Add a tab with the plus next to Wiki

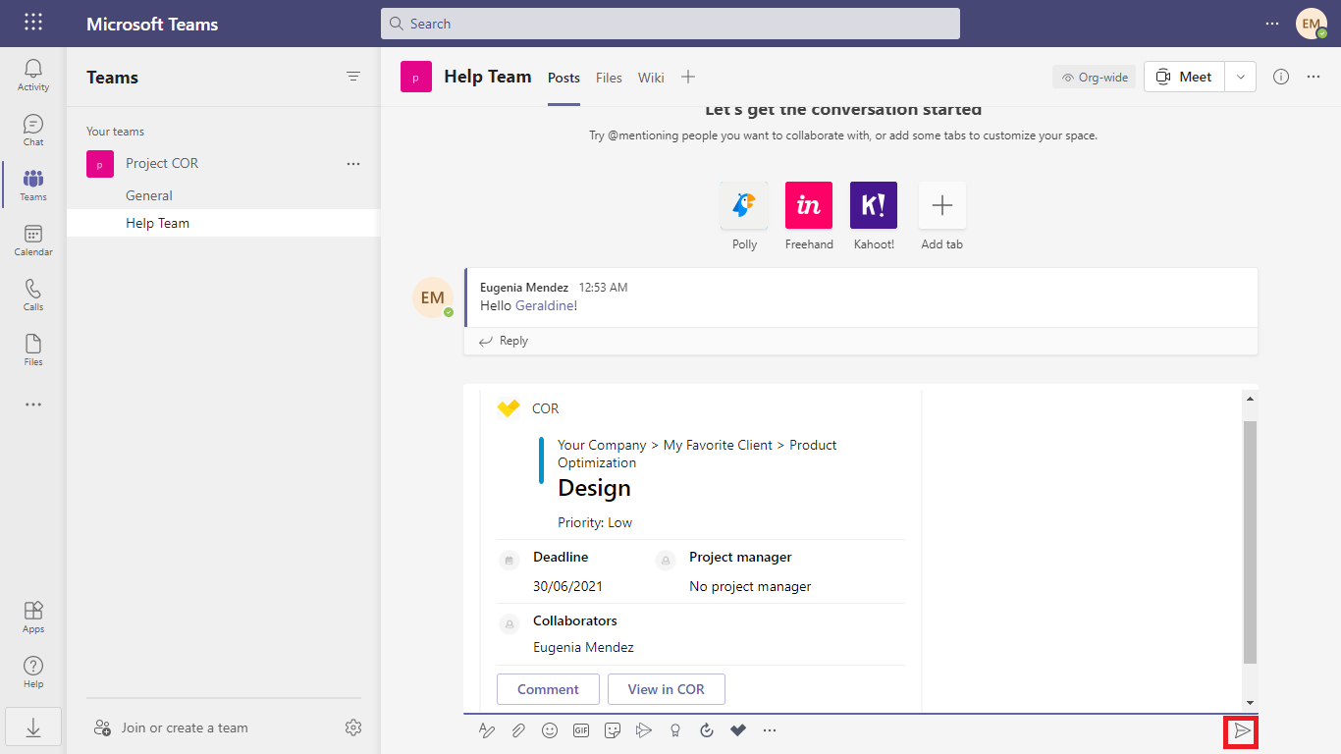pyautogui.click(x=688, y=77)
